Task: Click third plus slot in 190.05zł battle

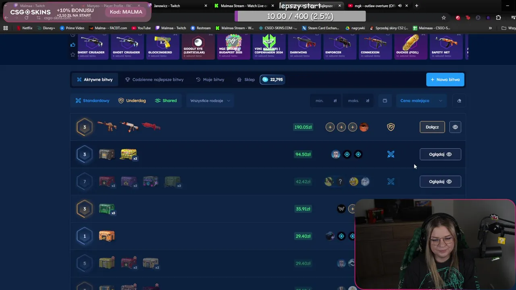Action: pyautogui.click(x=353, y=127)
